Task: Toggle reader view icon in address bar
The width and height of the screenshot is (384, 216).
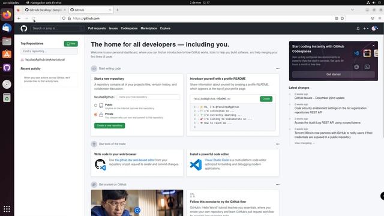Action: pos(337,19)
